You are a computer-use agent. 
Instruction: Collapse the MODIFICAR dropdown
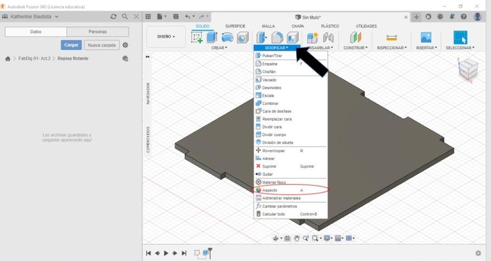point(276,48)
